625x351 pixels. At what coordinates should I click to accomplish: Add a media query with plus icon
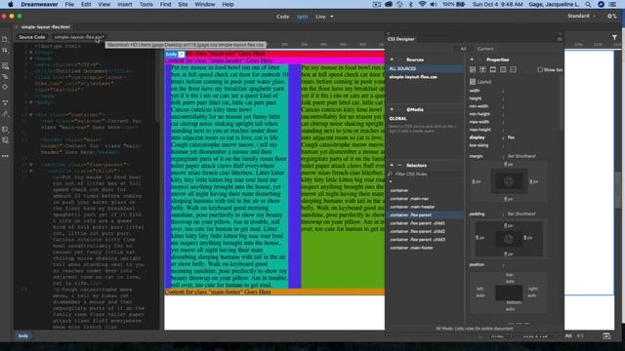pos(392,109)
